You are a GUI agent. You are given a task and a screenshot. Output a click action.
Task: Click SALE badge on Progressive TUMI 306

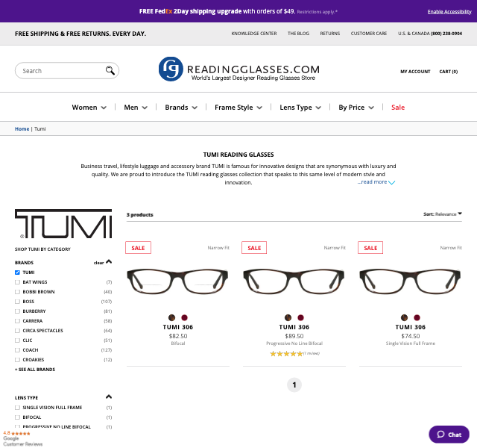254,248
